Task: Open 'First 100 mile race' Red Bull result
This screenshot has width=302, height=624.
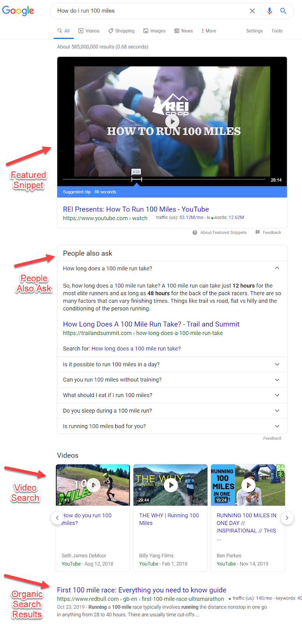Action: 141,590
